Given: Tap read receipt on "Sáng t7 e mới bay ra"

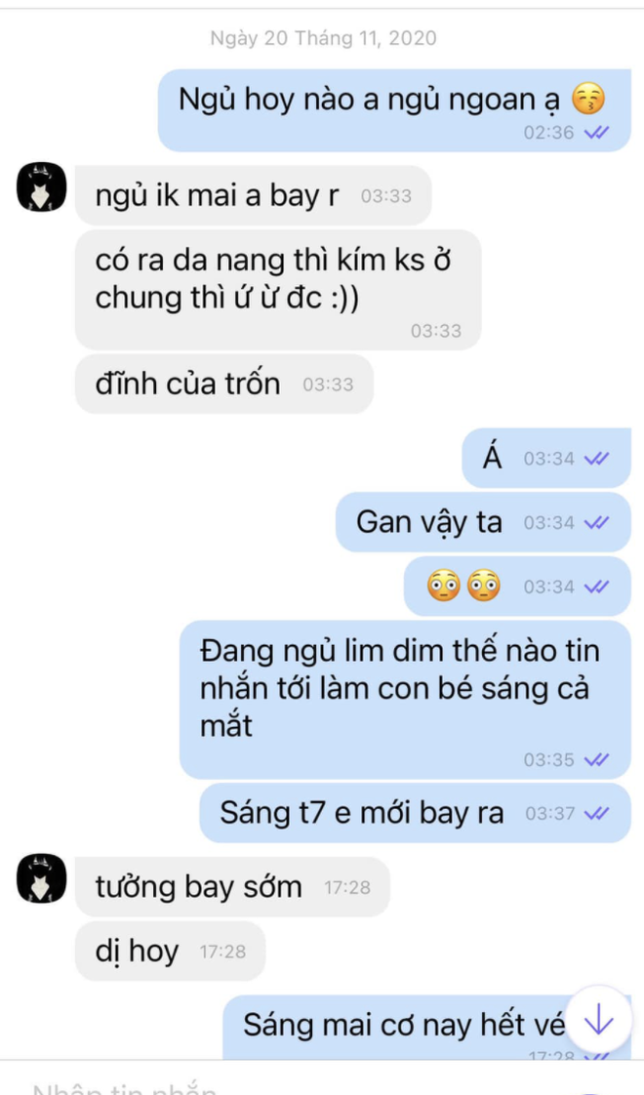Looking at the screenshot, I should pos(596,814).
